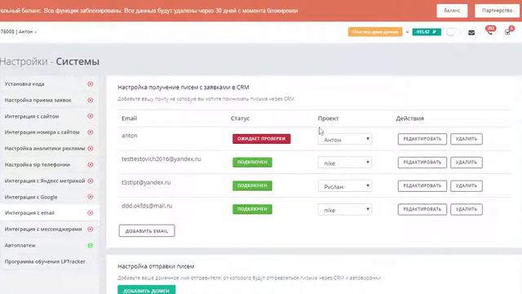Viewport: 522px width, 294px height.
Task: Open Программа обучения LPTracker
Action: [45, 261]
